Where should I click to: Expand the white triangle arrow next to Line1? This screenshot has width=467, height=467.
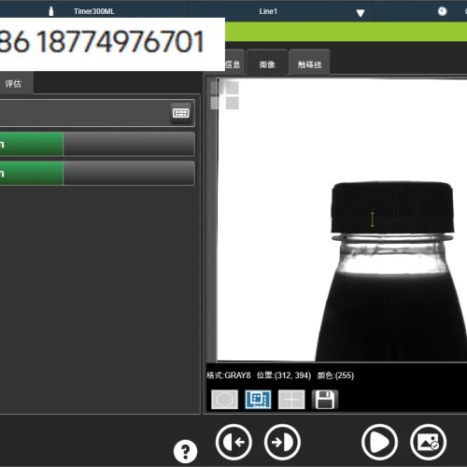coord(361,13)
